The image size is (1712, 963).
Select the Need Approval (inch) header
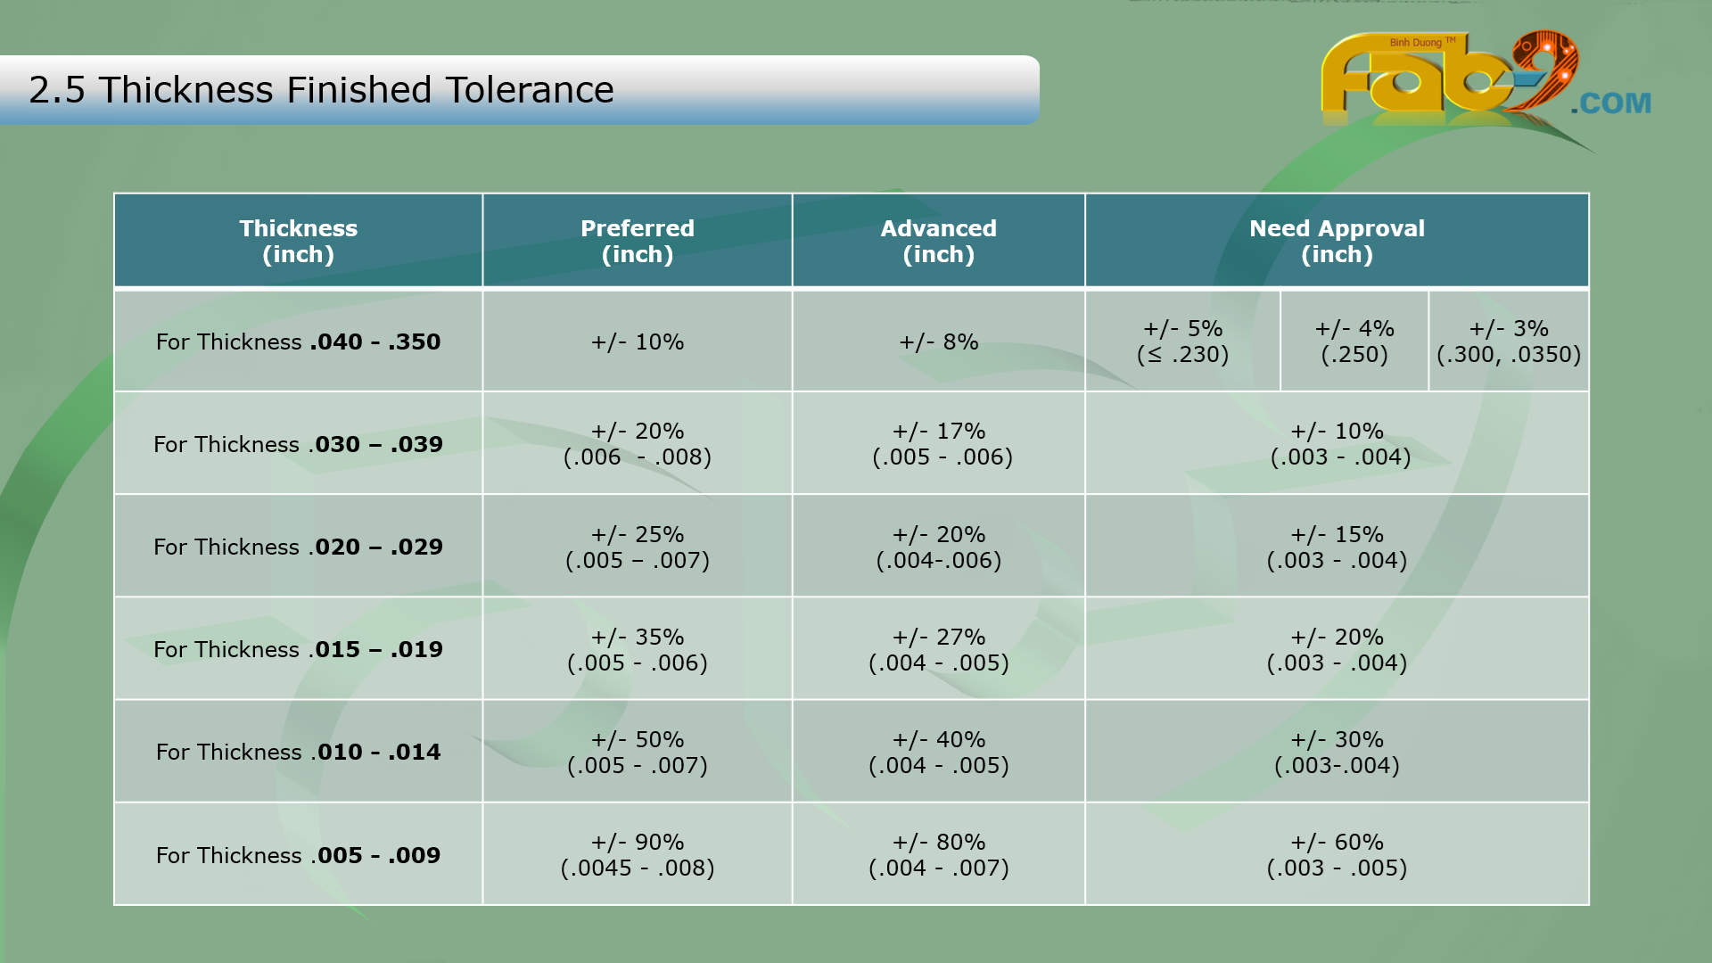tap(1336, 241)
